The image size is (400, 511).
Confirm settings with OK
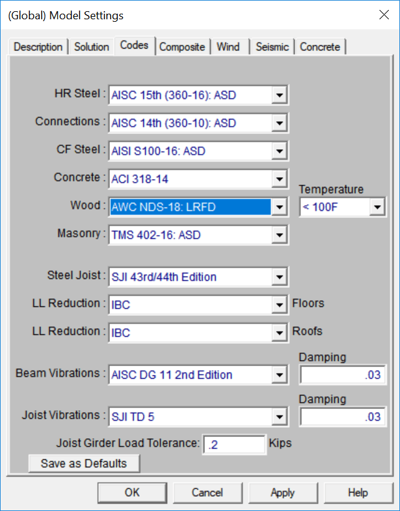pyautogui.click(x=132, y=492)
